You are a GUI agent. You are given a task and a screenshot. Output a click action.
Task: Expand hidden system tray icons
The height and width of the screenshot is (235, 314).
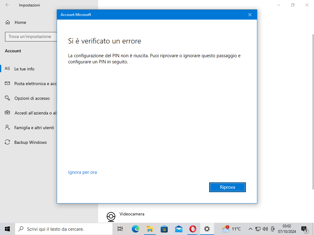coord(250,229)
